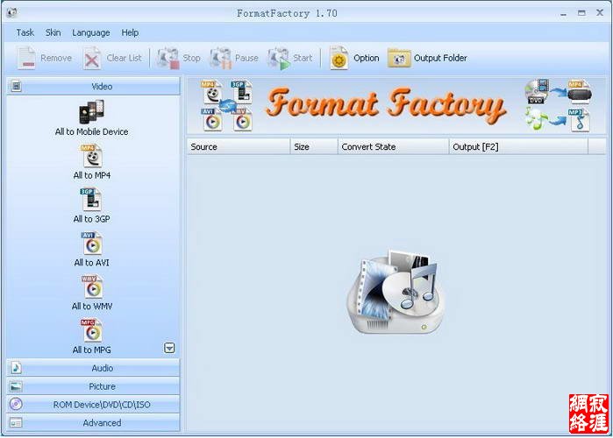Click the Output [F2] column header
Image resolution: width=613 pixels, height=438 pixels.
(x=518, y=147)
